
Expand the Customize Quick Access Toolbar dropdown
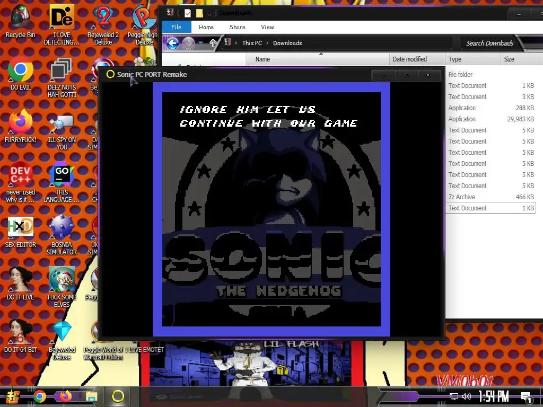coord(209,14)
